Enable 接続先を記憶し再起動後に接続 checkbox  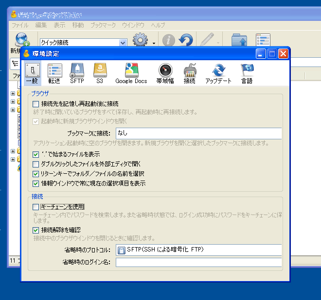point(36,104)
